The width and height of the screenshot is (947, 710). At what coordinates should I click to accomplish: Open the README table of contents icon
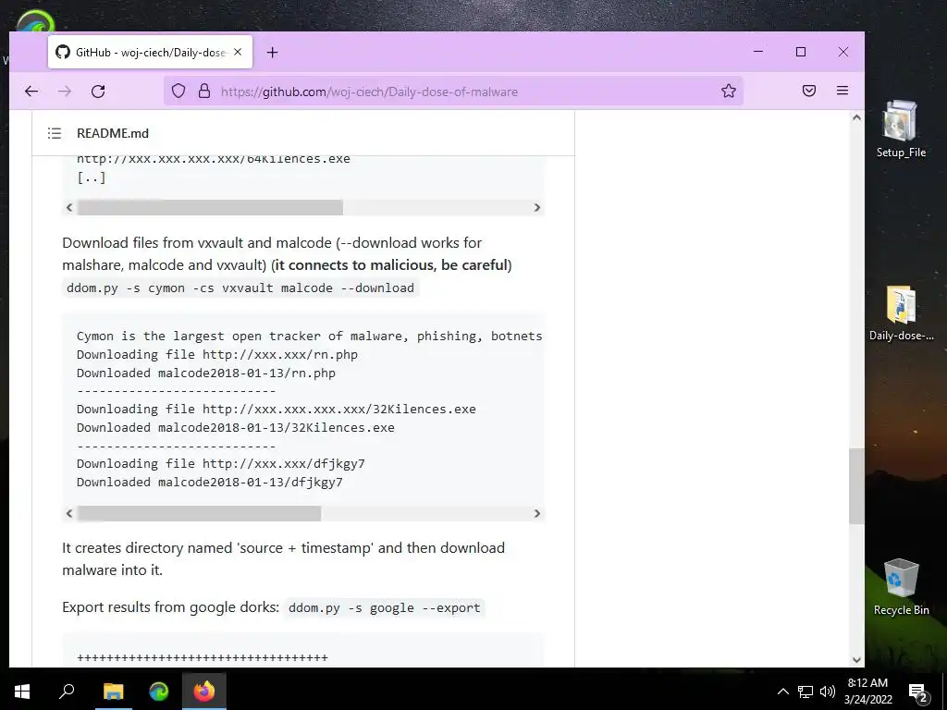[55, 133]
